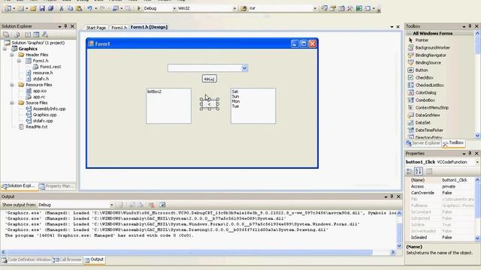This screenshot has height=270, width=481.
Task: Click the Paste toolbar icon
Action: [79, 8]
